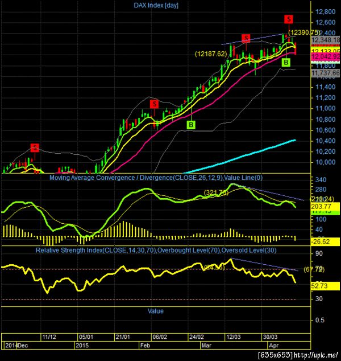Click the red S sell marker in February
341x361 pixels.
click(x=154, y=104)
